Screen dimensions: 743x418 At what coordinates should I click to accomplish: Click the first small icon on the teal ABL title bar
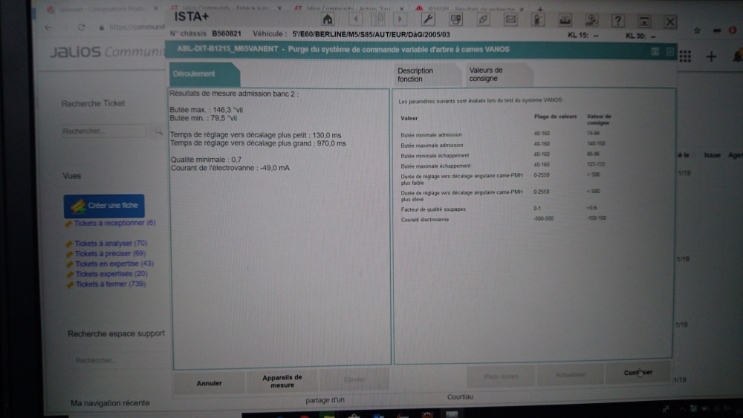tap(655, 51)
